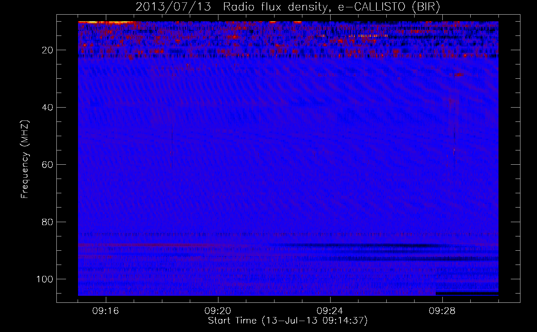Click the '20' frequency tick label
Screen dimensions: 537x332
tap(47, 50)
